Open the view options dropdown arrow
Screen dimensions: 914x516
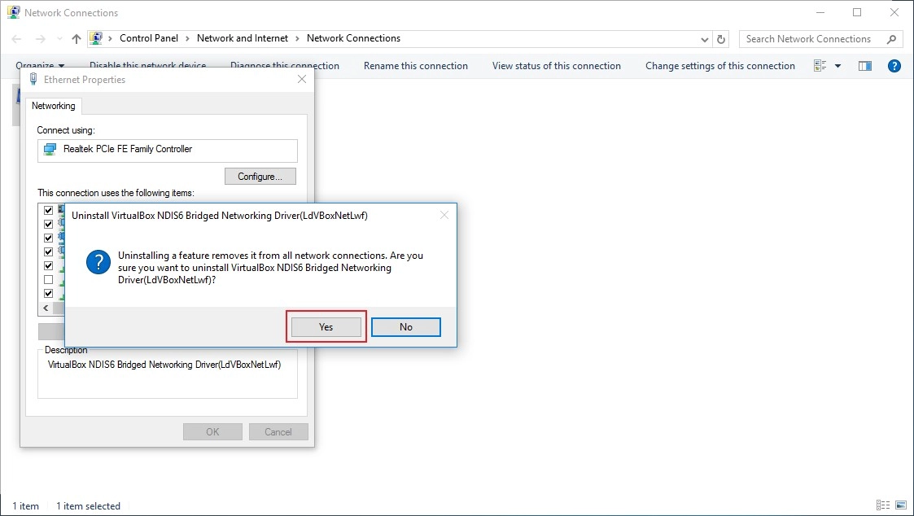click(838, 66)
